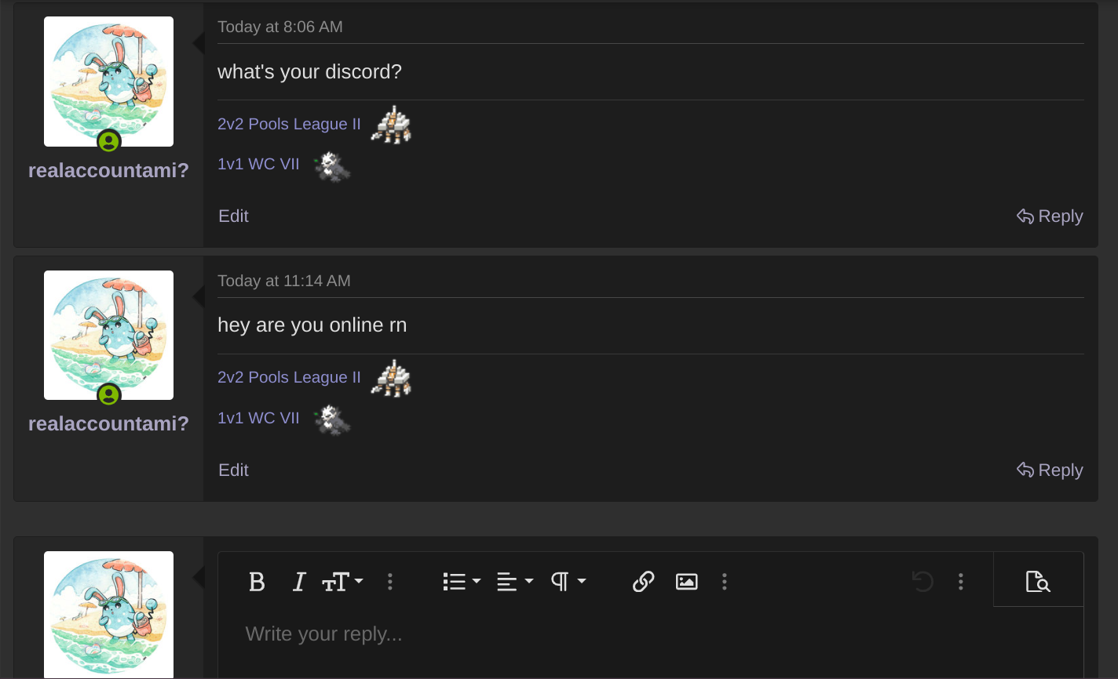Open 1v1 WC VII link in second post
The image size is (1118, 679).
pos(258,418)
